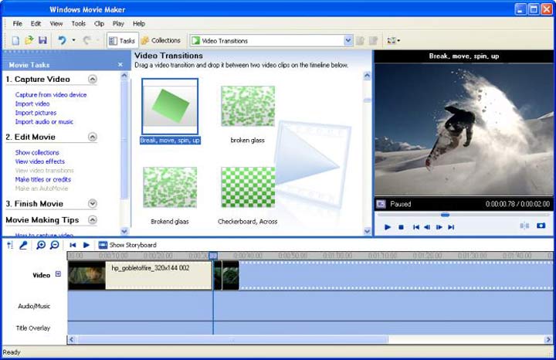Open the Help menu

139,24
